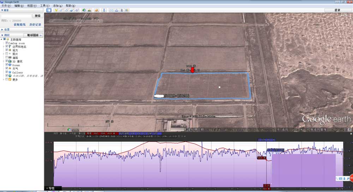The height and width of the screenshot is (192, 353).
Task: Enable the 道路 layer checkbox
Action: (x=6, y=57)
